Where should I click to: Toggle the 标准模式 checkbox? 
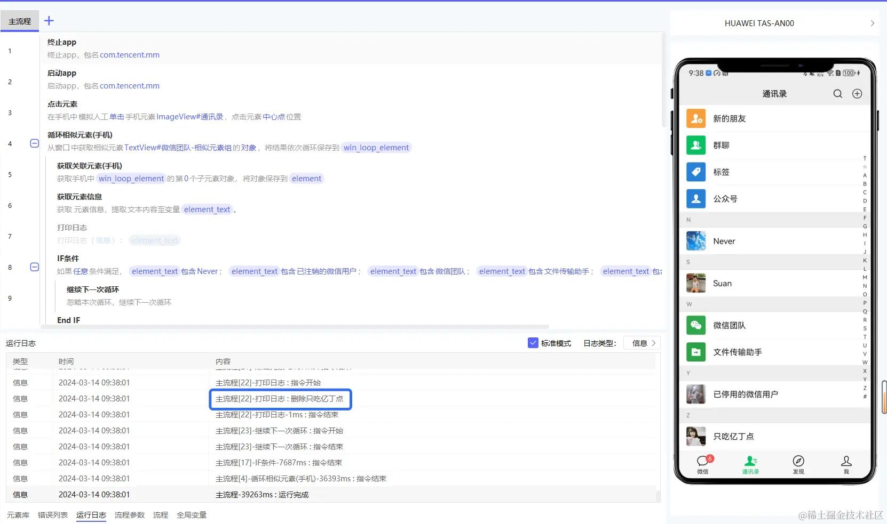pyautogui.click(x=533, y=343)
